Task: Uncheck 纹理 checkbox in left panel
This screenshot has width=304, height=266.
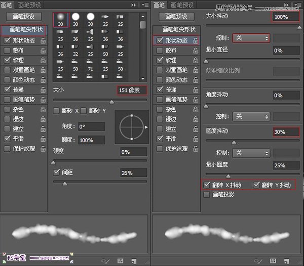Action: pyautogui.click(x=7, y=60)
